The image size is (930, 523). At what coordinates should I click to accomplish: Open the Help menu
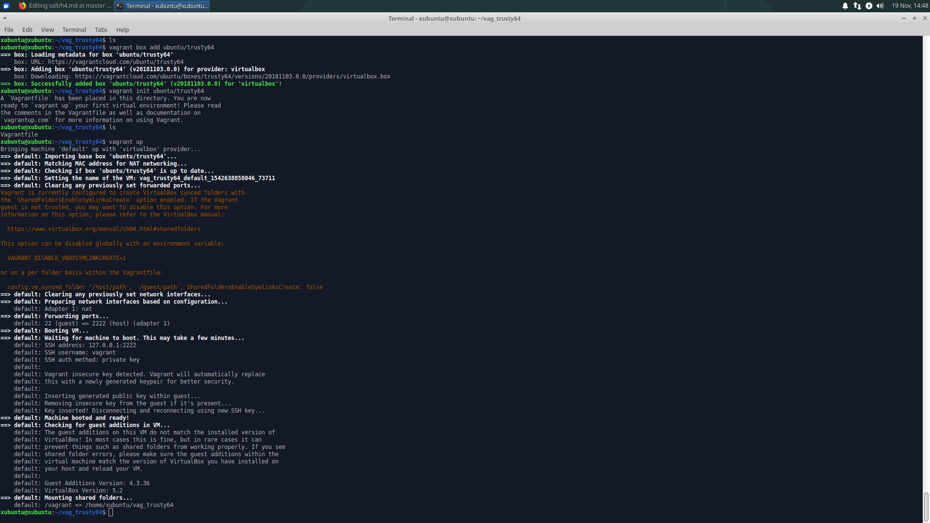123,30
